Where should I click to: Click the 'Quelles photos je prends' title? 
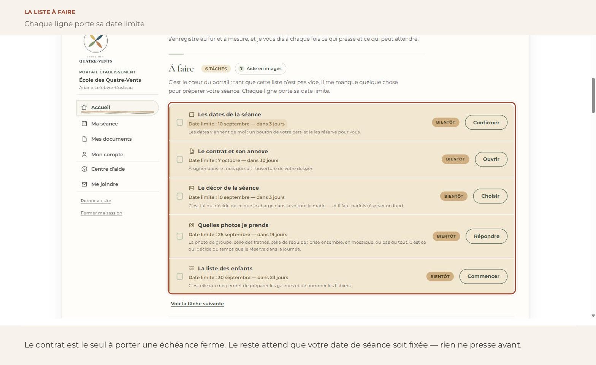(x=233, y=225)
